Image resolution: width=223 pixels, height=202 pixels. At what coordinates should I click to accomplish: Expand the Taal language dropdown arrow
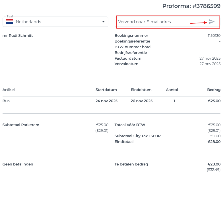pyautogui.click(x=103, y=22)
